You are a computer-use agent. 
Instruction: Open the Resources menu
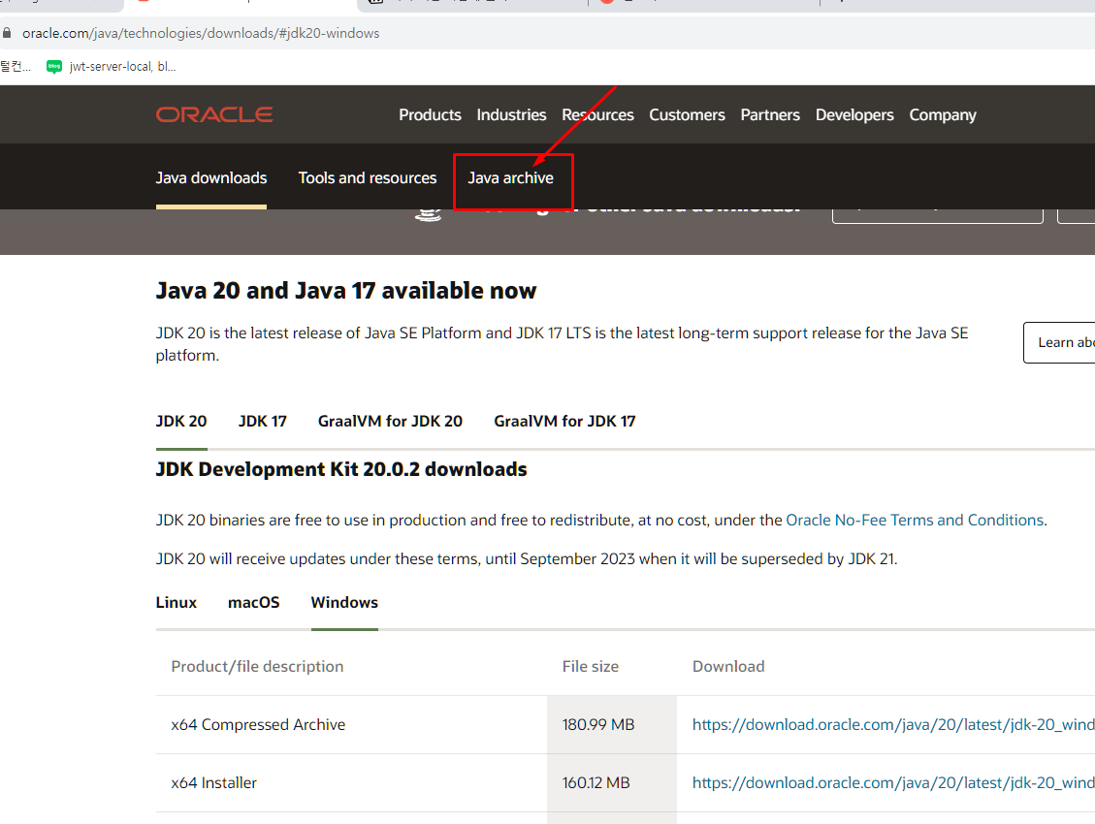tap(597, 114)
